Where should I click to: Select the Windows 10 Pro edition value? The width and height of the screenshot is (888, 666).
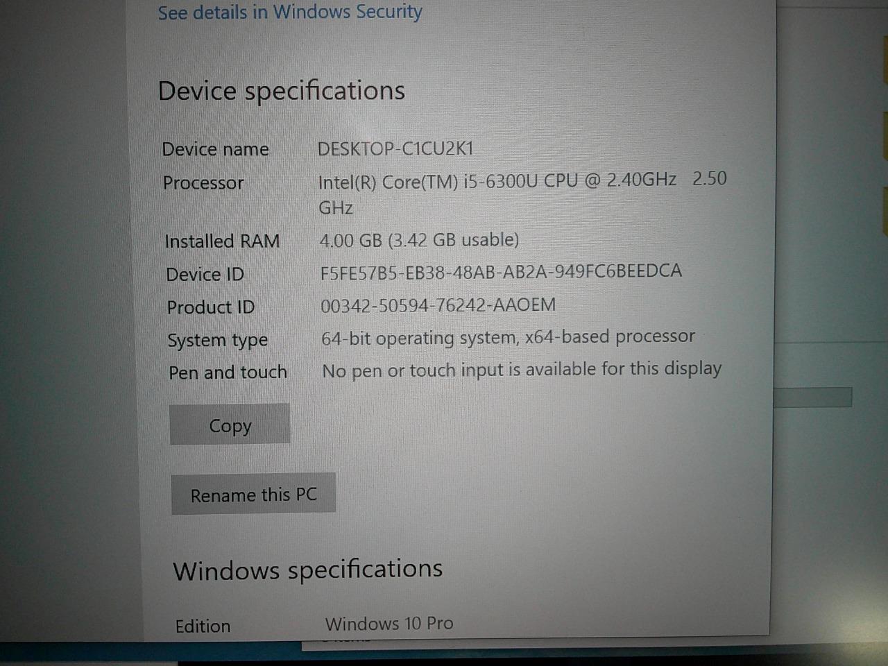click(x=389, y=624)
